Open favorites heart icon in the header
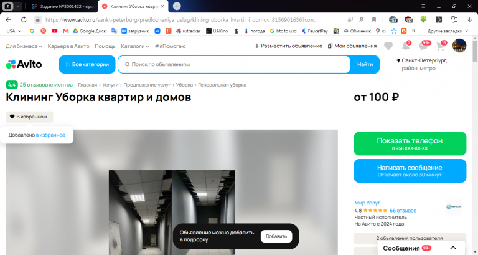The width and height of the screenshot is (478, 255). click(388, 46)
